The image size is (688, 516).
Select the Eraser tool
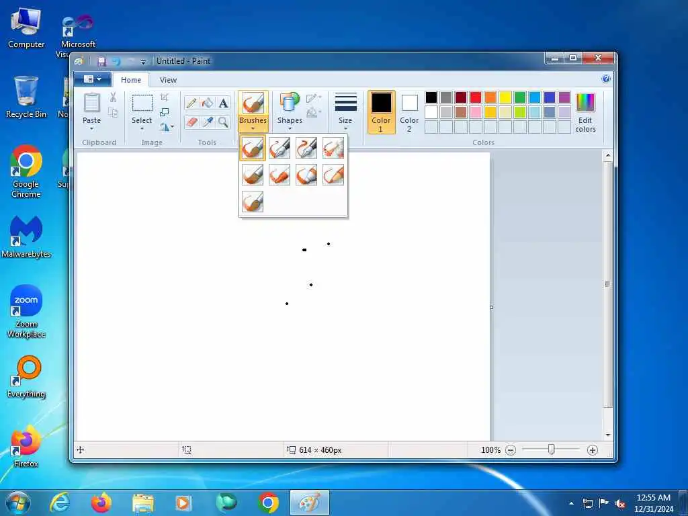[x=191, y=122]
